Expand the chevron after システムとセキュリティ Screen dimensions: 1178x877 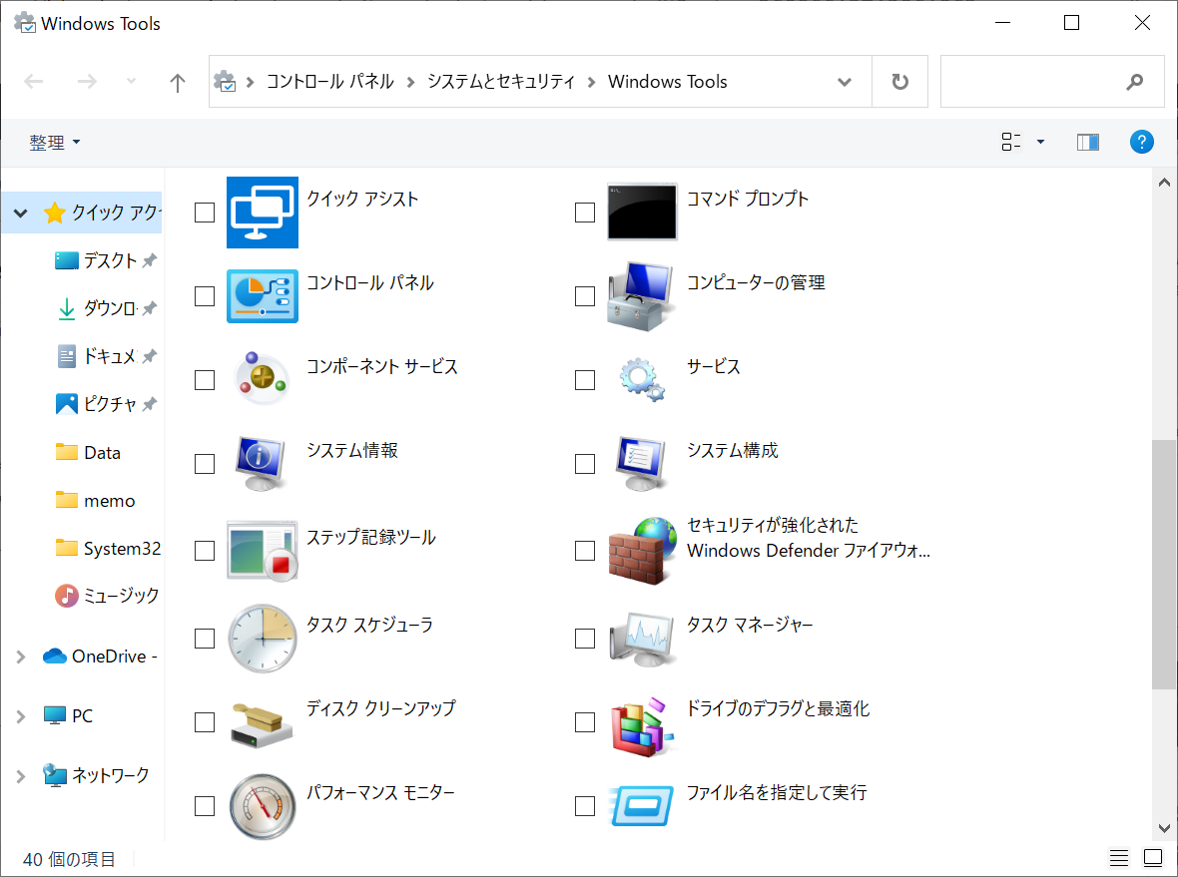point(591,82)
